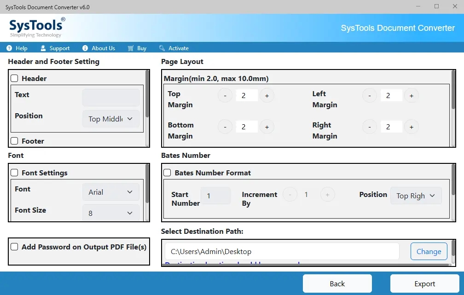The image size is (464, 295).
Task: Open the Font Size dropdown showing 8
Action: [x=111, y=213]
